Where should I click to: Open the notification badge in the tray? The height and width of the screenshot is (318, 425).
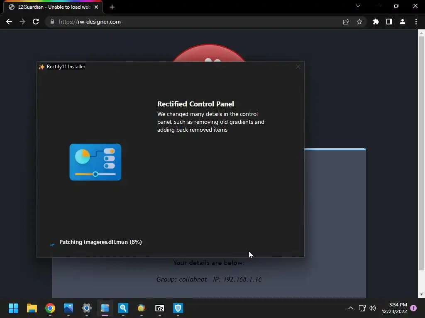(413, 308)
